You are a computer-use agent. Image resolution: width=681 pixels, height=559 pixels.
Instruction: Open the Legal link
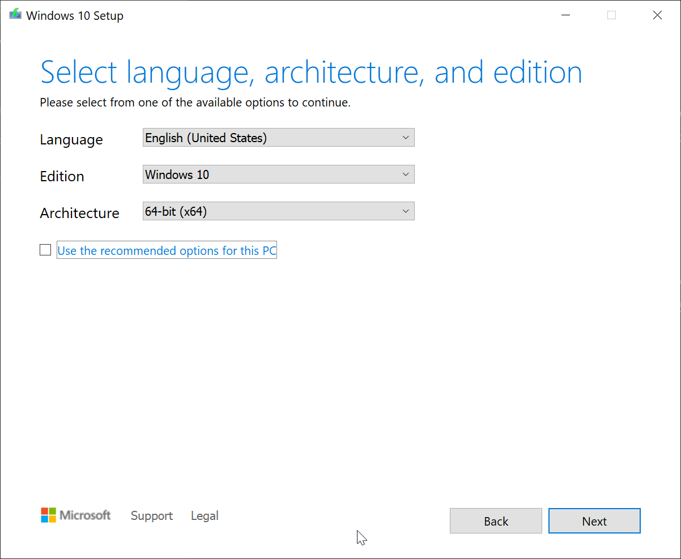tap(205, 516)
